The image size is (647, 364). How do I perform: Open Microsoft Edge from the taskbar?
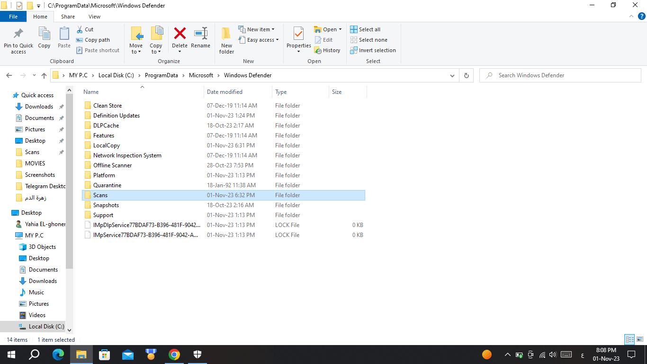(x=58, y=355)
